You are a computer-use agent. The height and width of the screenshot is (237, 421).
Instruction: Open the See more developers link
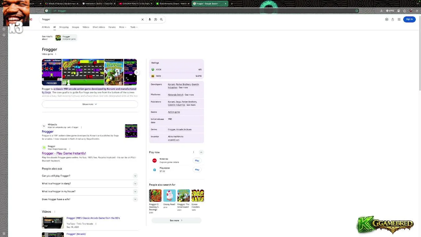pyautogui.click(x=183, y=88)
